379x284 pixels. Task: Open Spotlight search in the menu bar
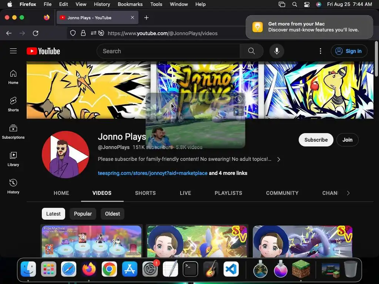pyautogui.click(x=294, y=4)
